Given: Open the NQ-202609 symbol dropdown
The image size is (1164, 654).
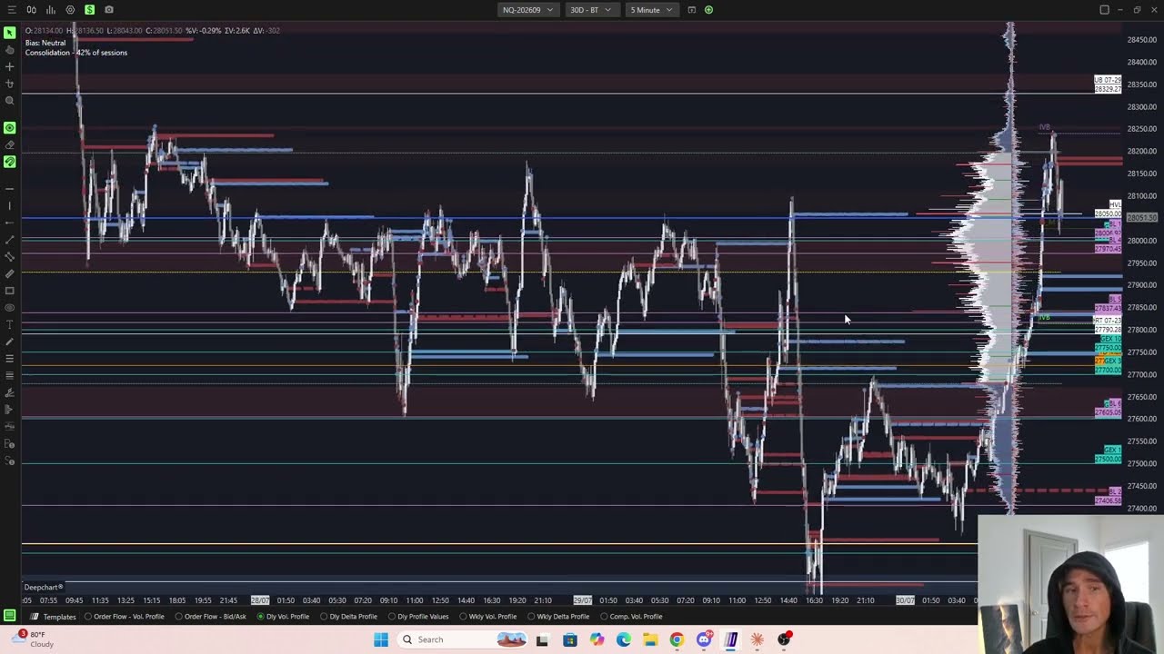Looking at the screenshot, I should (527, 10).
